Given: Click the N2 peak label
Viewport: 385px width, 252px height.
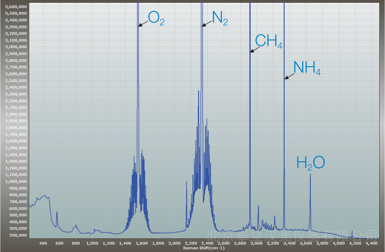Looking at the screenshot, I should click(x=220, y=18).
